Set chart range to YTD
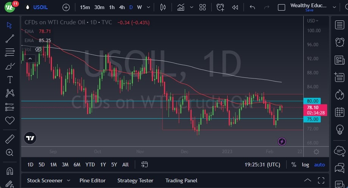This screenshot has height=188, width=348. 90,164
